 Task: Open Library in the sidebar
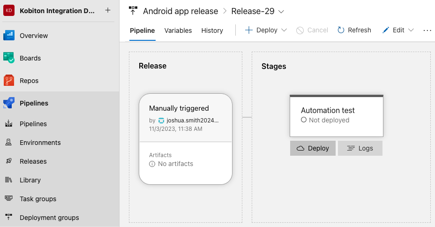(x=30, y=180)
